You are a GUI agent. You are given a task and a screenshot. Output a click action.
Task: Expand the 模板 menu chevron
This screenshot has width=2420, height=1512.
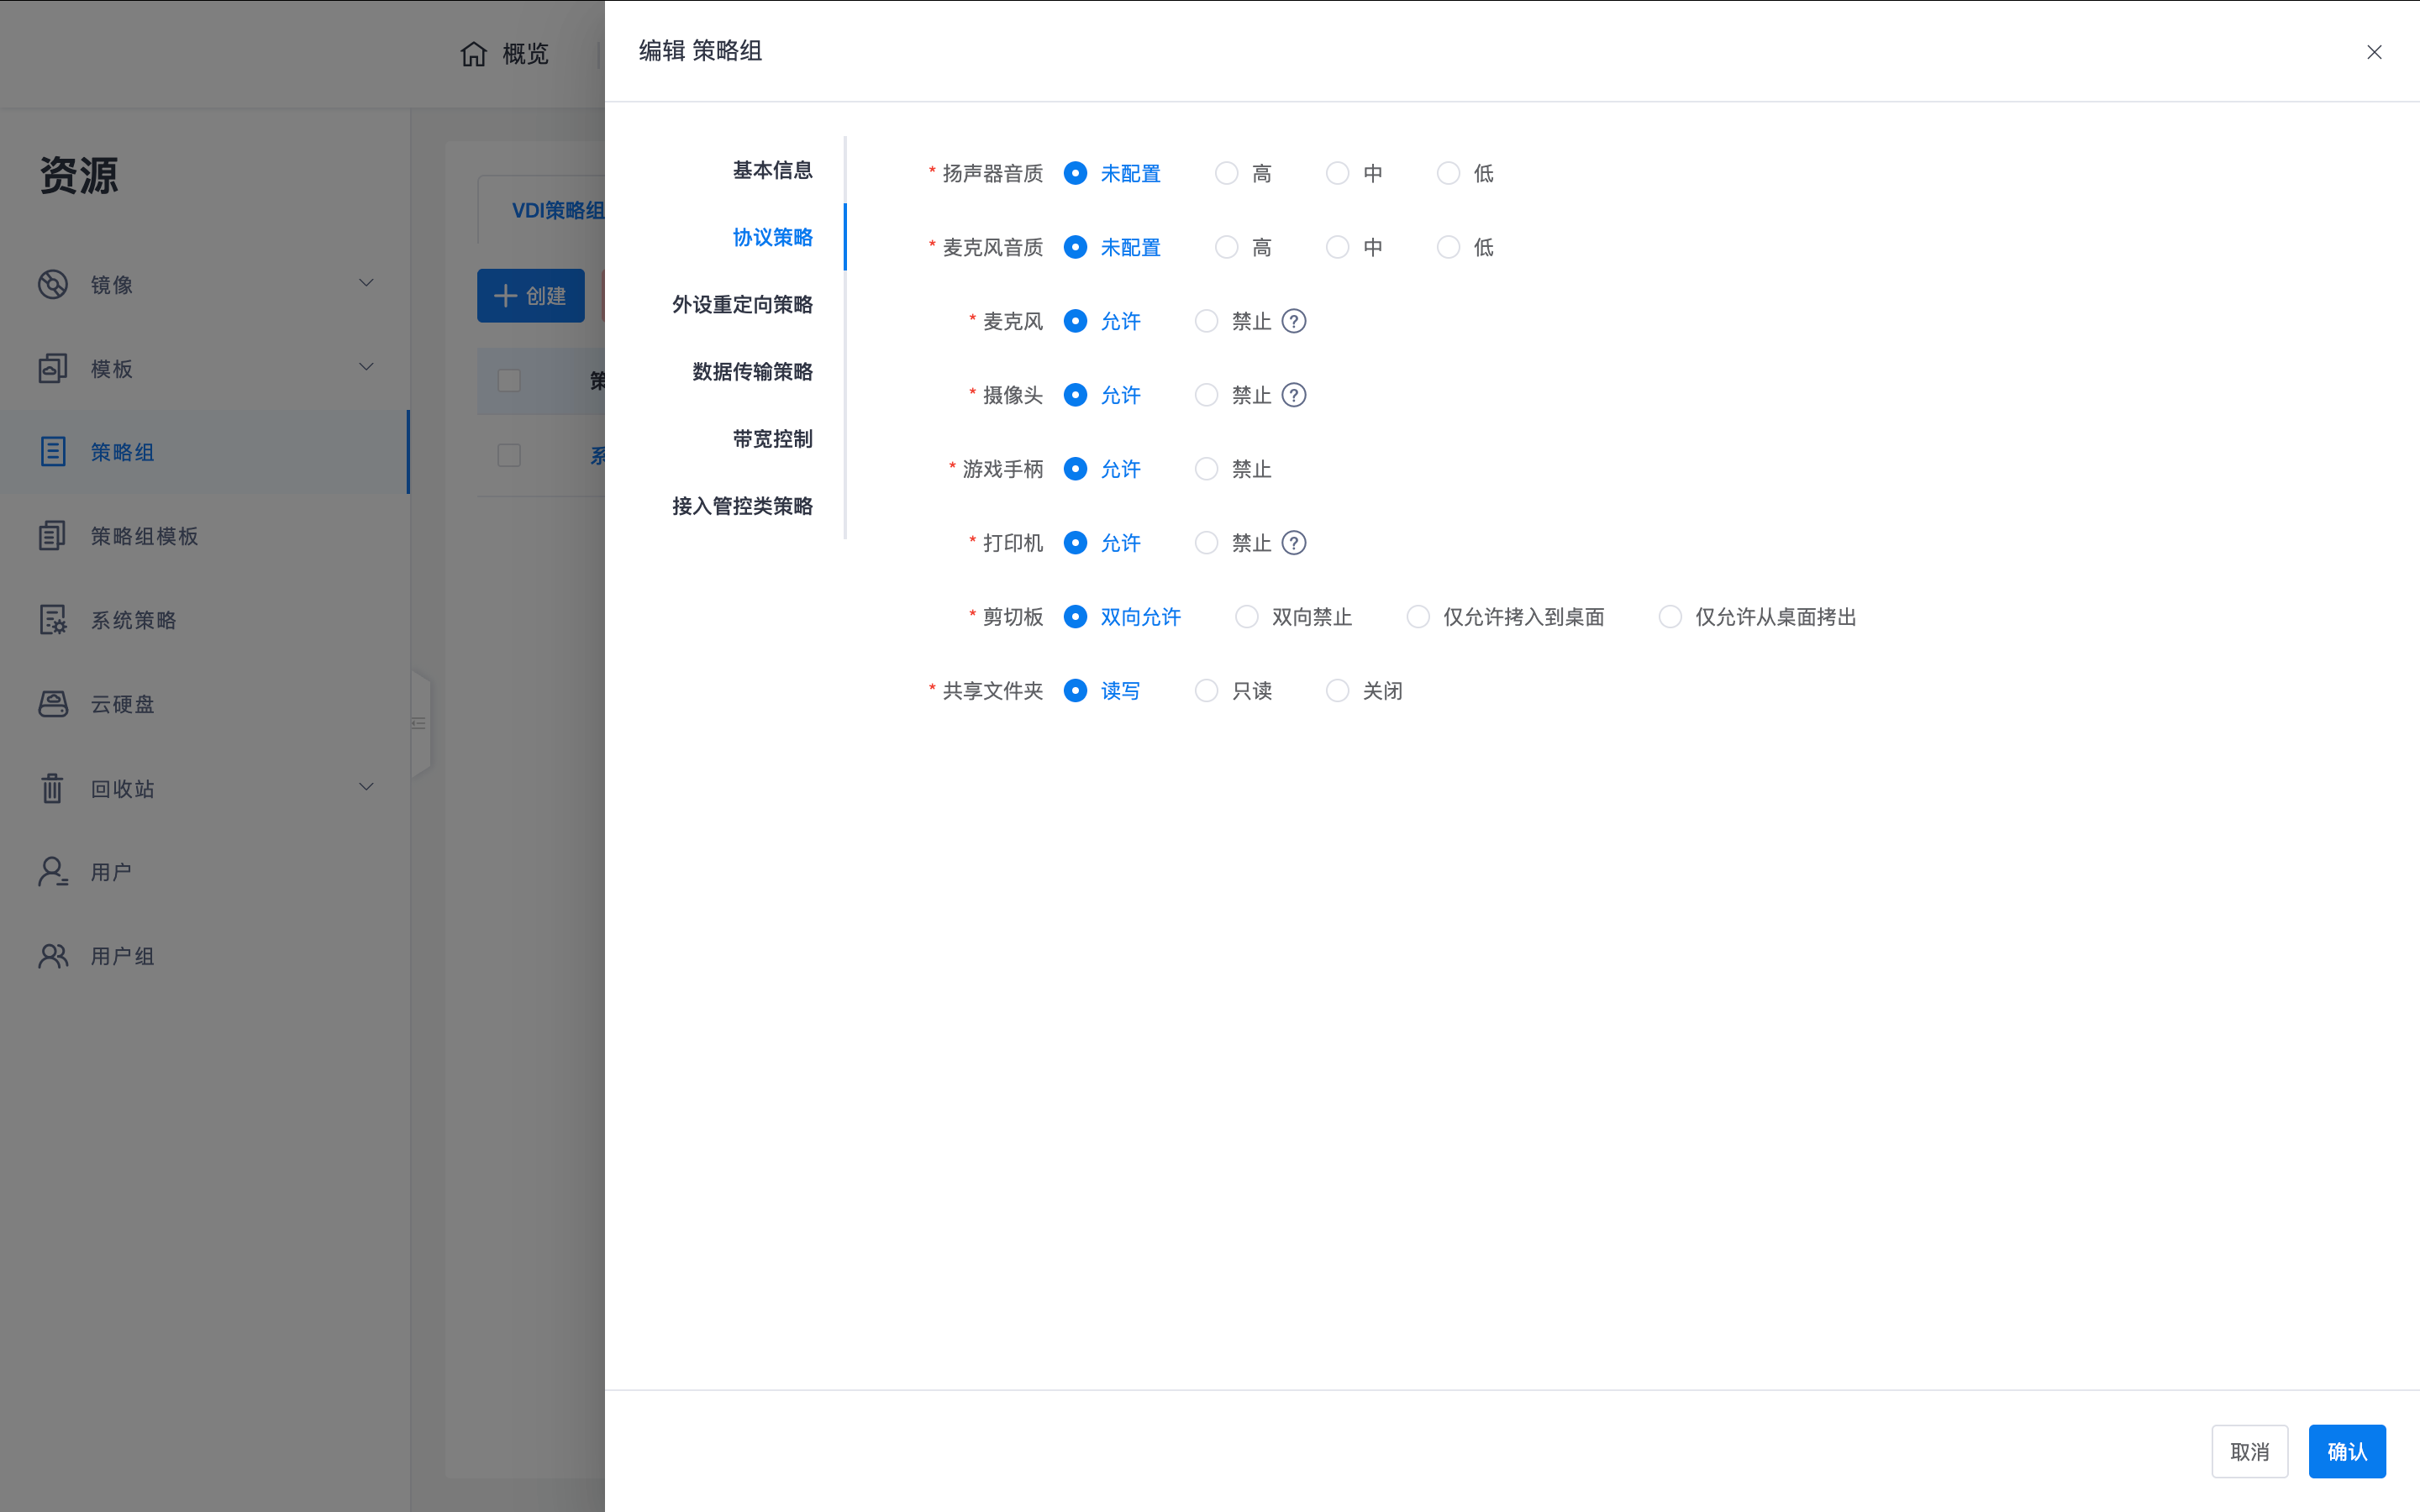pos(366,367)
